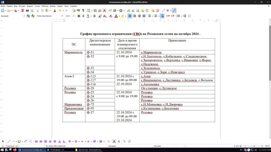Image resolution: width=271 pixels, height=152 pixels.
Task: Click word count '92 слова' in status bar
Action: coord(56,146)
